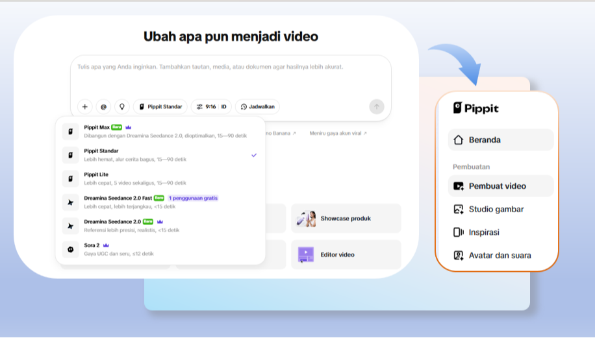The width and height of the screenshot is (595, 338).
Task: Click the plus add-media icon
Action: coord(85,107)
